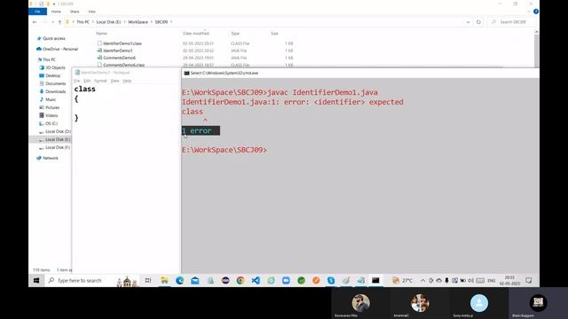The image size is (568, 319).
Task: Expand the chevron after WorkSpace breadcrumb
Action: 152,22
